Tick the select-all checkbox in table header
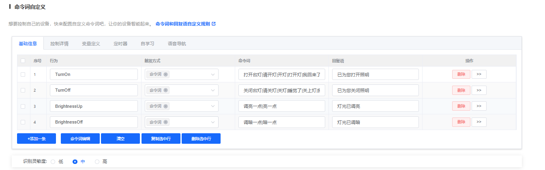Image resolution: width=545 pixels, height=170 pixels. click(x=23, y=61)
